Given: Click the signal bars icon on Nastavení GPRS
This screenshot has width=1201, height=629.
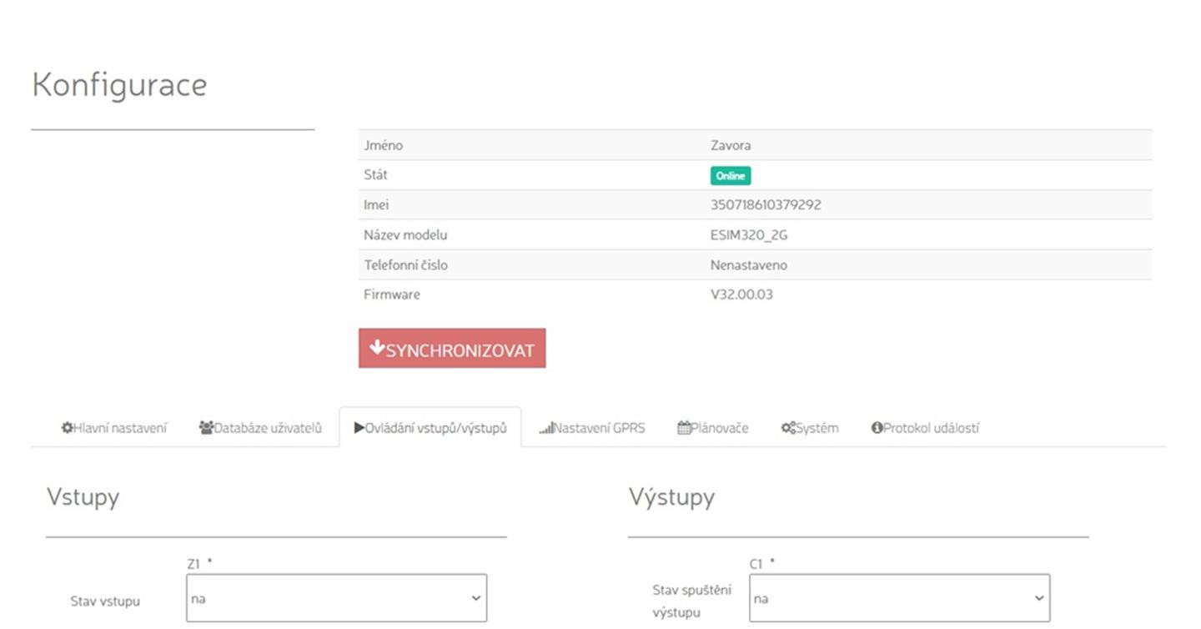Looking at the screenshot, I should pos(546,429).
